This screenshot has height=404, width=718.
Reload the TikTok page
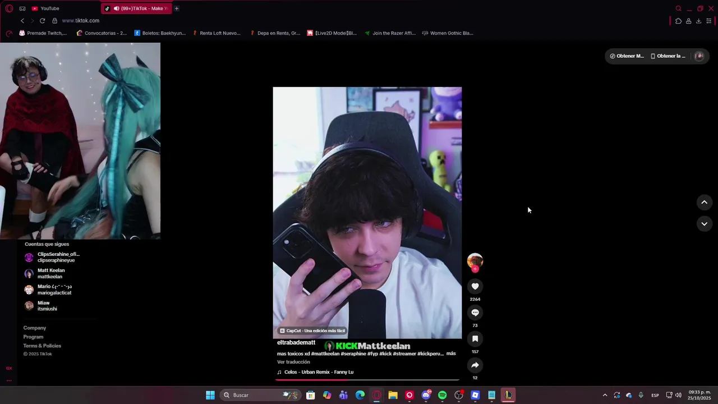(x=42, y=21)
